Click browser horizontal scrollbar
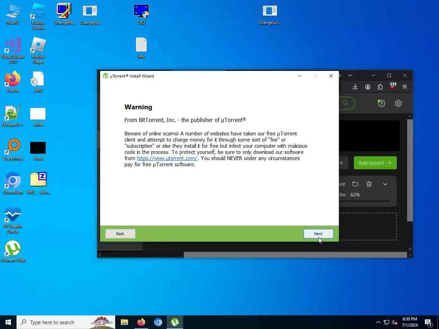This screenshot has height=329, width=439. tap(295, 255)
